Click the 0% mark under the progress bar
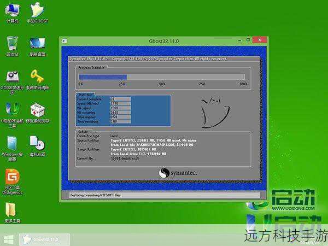328x246 pixels. [x=81, y=84]
